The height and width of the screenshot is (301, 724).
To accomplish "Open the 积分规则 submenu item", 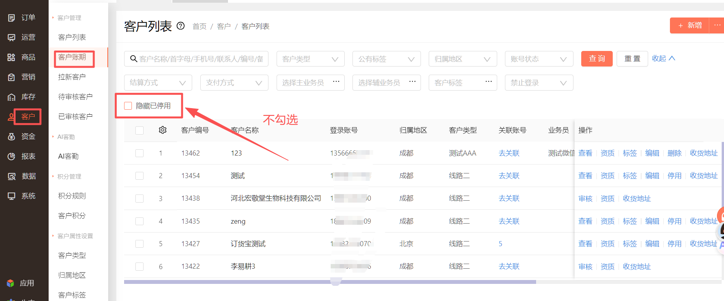I will coord(72,196).
